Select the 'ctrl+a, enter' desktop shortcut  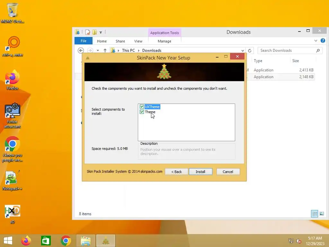tap(13, 46)
